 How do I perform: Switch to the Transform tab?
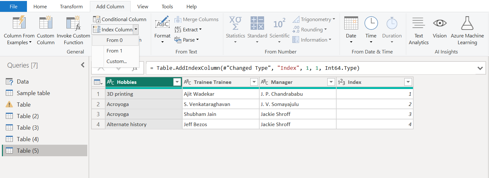[71, 6]
